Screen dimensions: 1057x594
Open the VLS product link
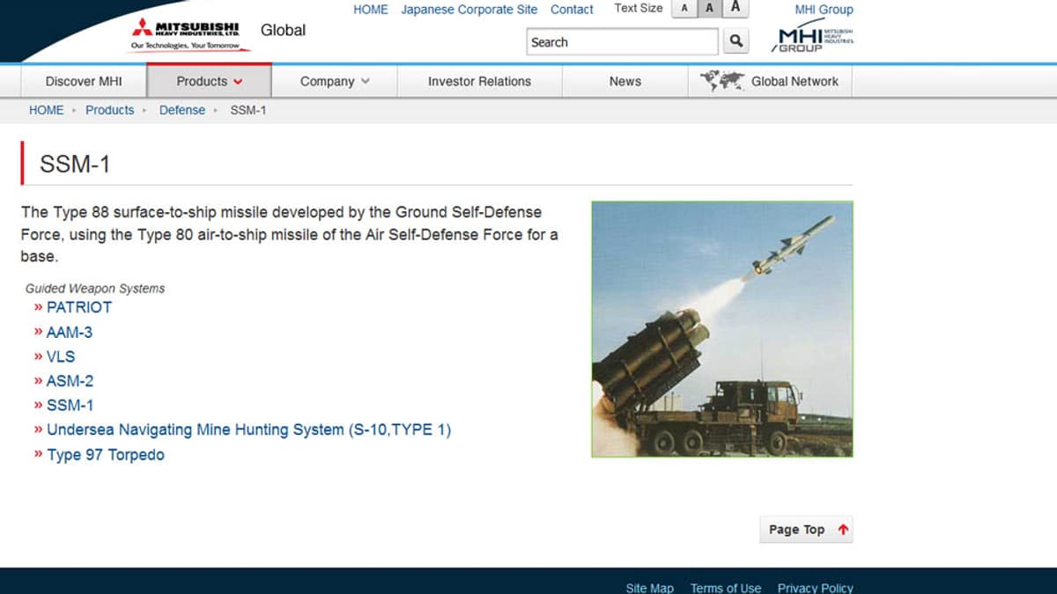(61, 356)
